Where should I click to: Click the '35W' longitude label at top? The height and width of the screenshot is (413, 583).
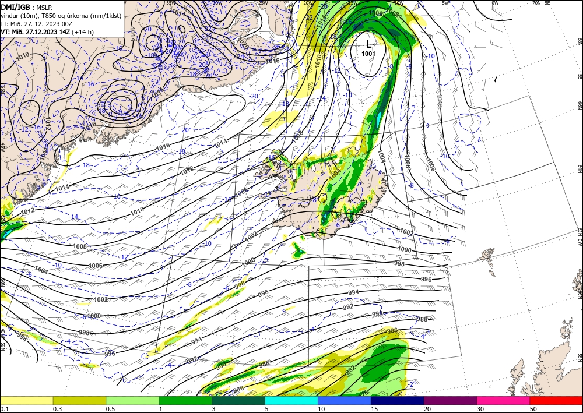pyautogui.click(x=170, y=3)
